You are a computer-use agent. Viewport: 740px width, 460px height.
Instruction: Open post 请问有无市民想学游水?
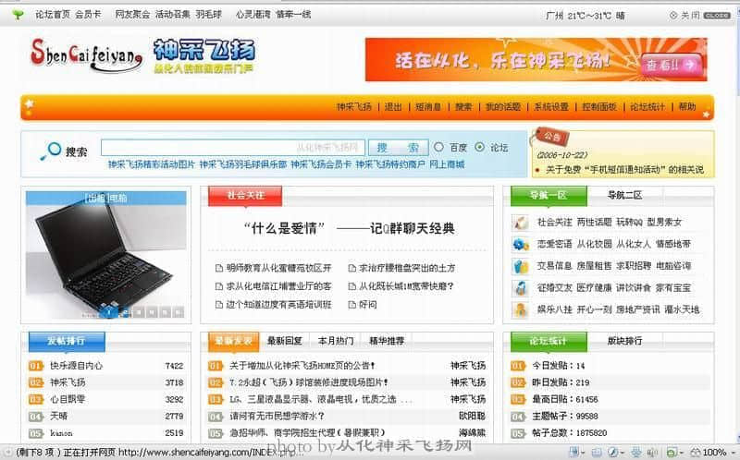click(277, 417)
